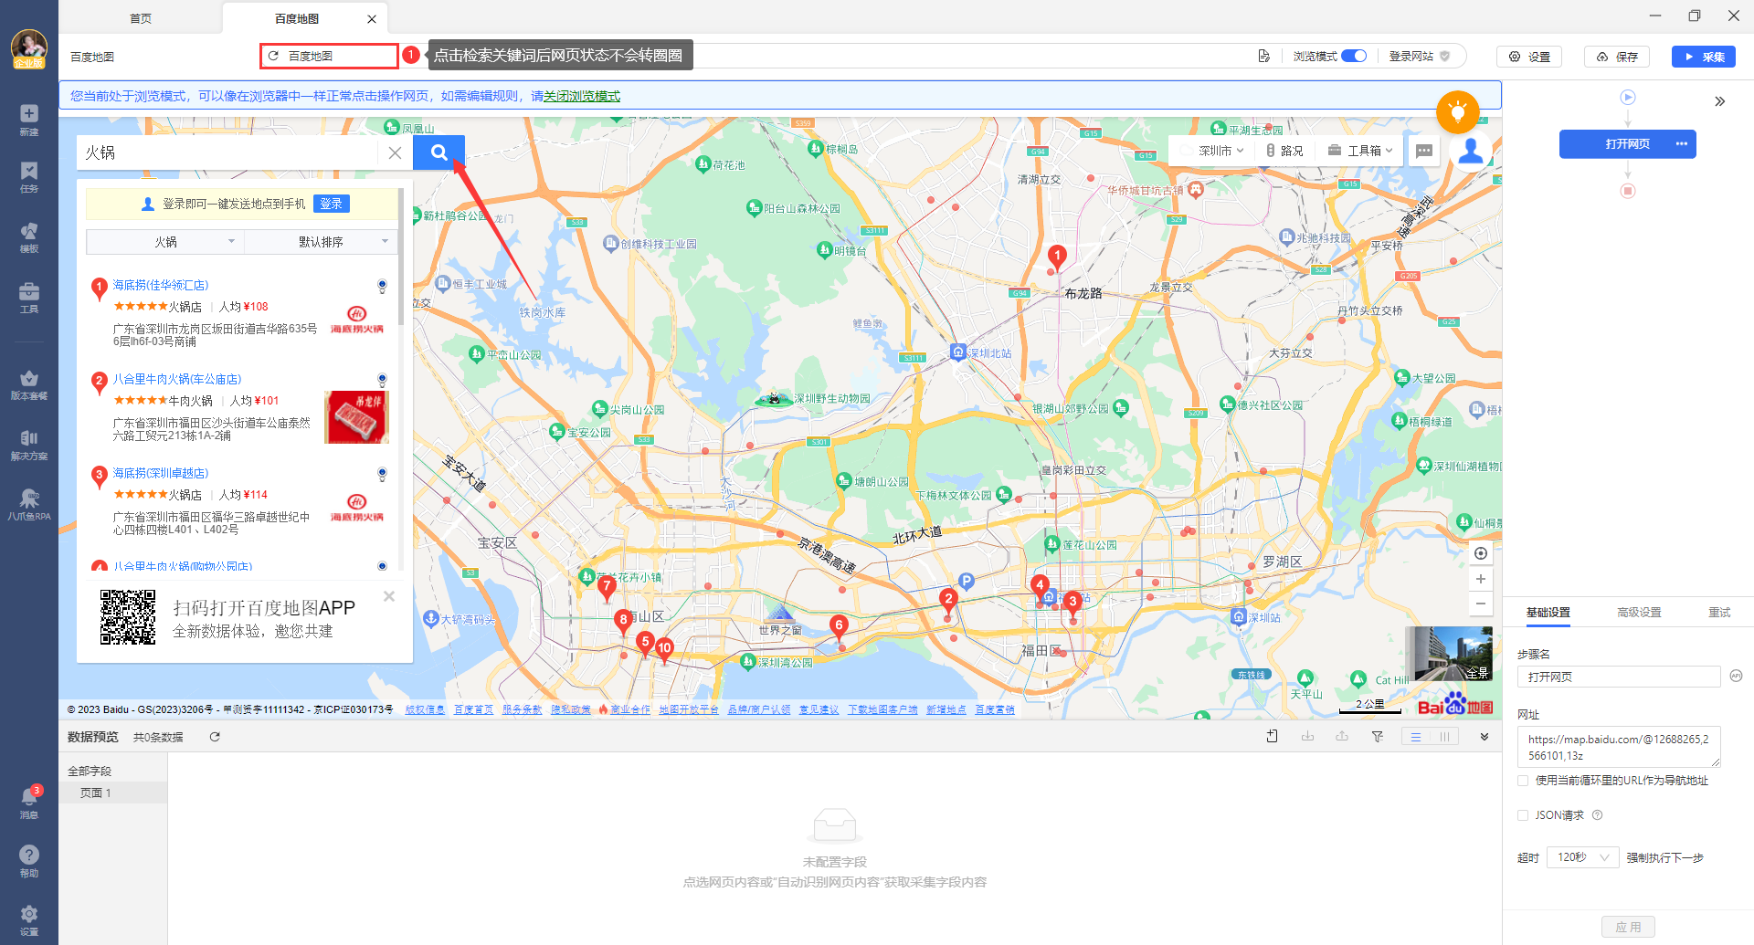
Task: Click the blue 采集 collect button
Action: tap(1704, 57)
